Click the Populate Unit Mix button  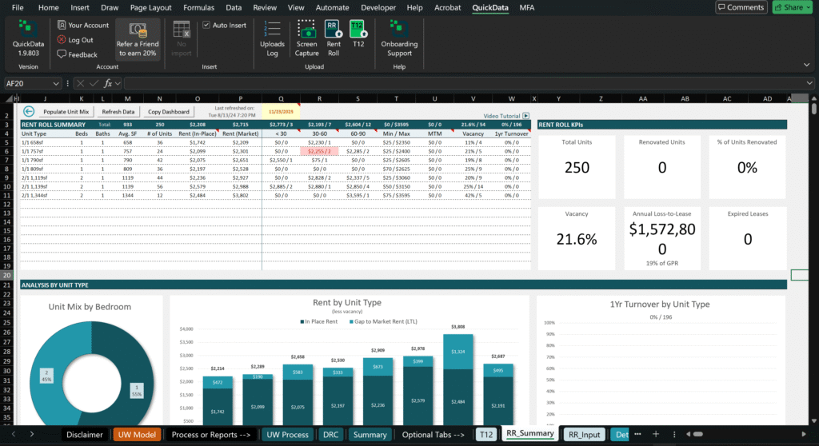[66, 112]
